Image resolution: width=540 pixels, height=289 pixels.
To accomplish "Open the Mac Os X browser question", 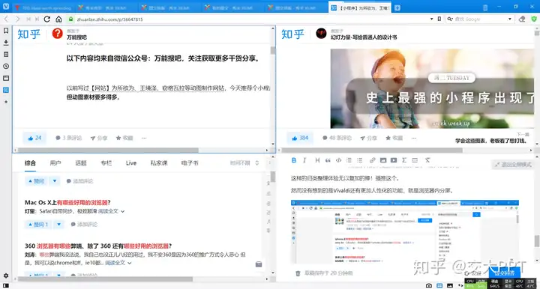I will [67, 202].
